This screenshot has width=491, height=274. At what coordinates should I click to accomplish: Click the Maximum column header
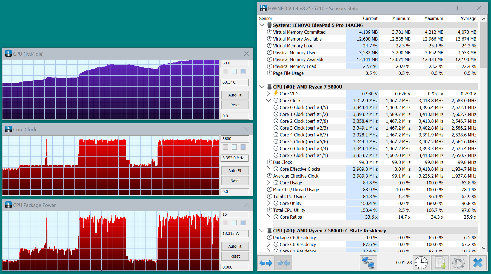pyautogui.click(x=428, y=18)
